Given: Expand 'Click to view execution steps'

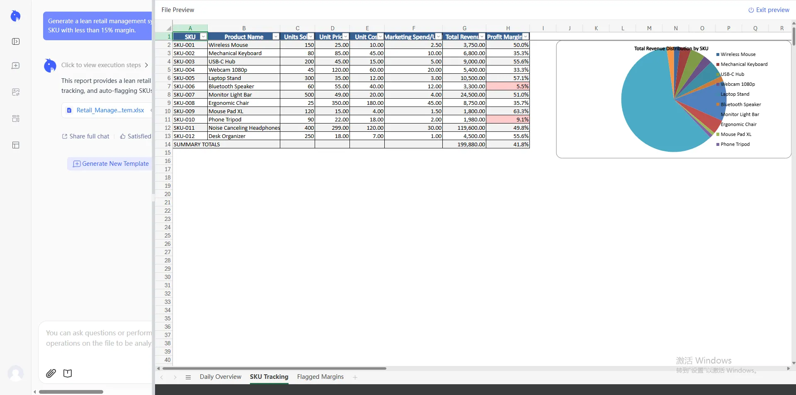Looking at the screenshot, I should 104,65.
